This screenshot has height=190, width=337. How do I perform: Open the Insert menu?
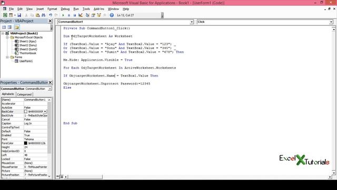pos(40,9)
